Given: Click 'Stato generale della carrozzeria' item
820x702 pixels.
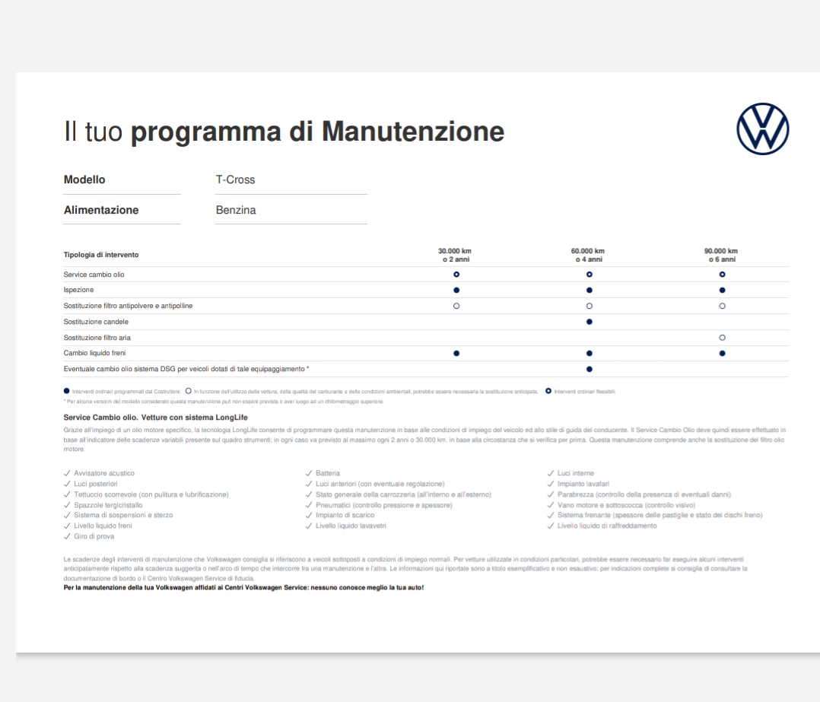Looking at the screenshot, I should click(403, 494).
